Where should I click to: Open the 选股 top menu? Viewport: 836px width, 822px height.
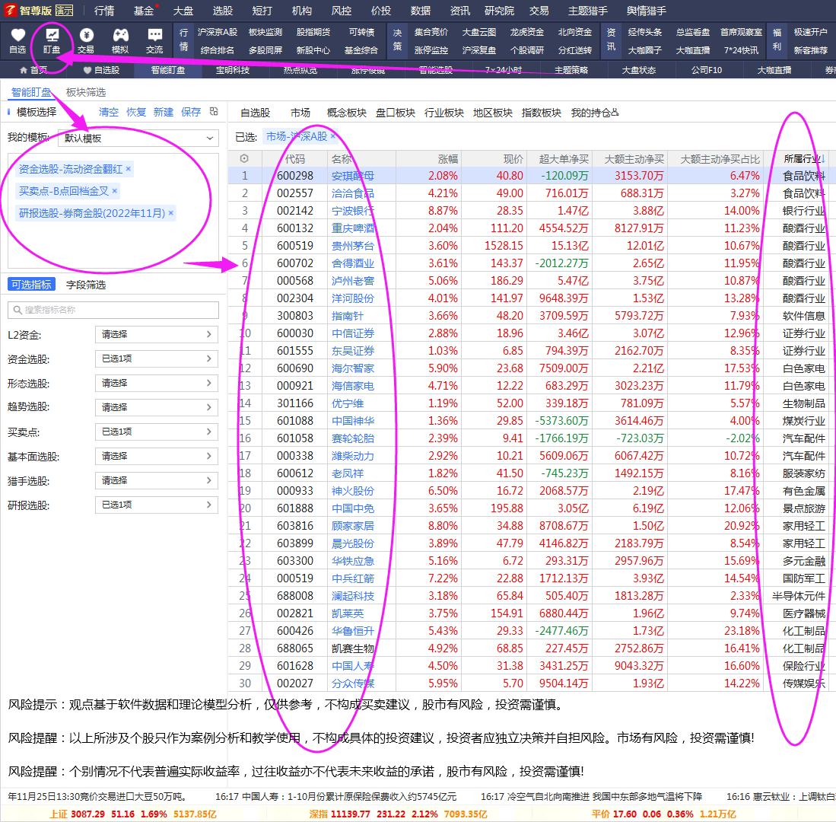pos(222,11)
